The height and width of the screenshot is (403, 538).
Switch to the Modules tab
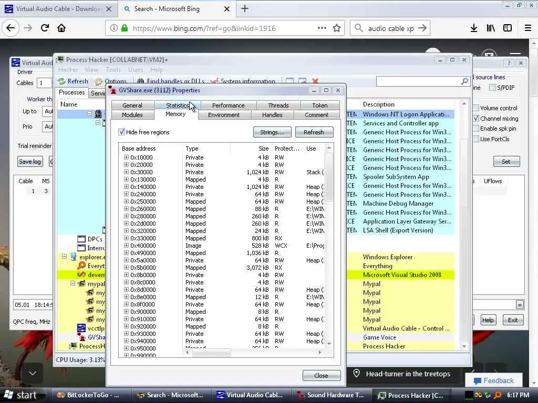pos(132,115)
